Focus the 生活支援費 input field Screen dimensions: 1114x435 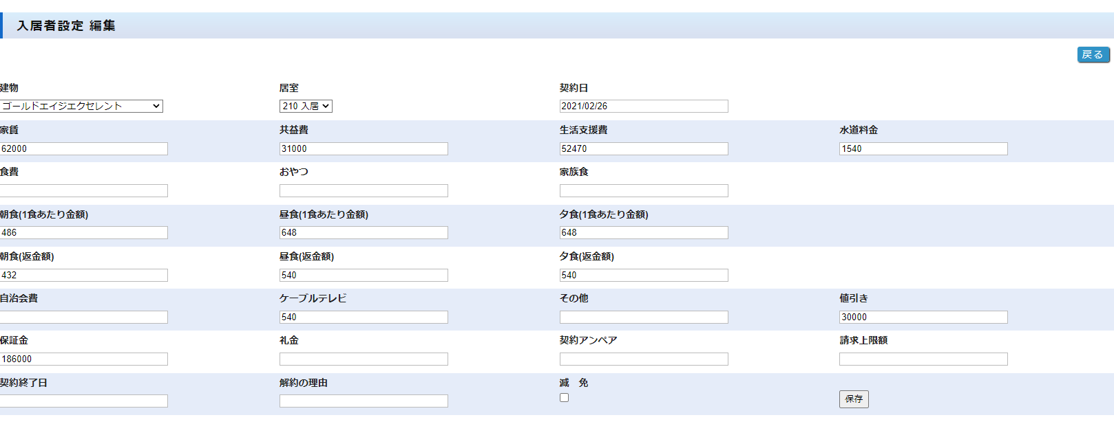tap(643, 148)
